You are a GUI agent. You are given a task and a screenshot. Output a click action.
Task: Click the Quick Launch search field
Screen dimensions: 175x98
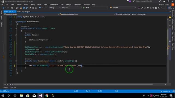coord(147,1)
